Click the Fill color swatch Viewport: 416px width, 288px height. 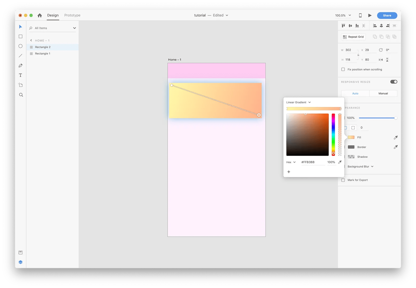coord(351,137)
